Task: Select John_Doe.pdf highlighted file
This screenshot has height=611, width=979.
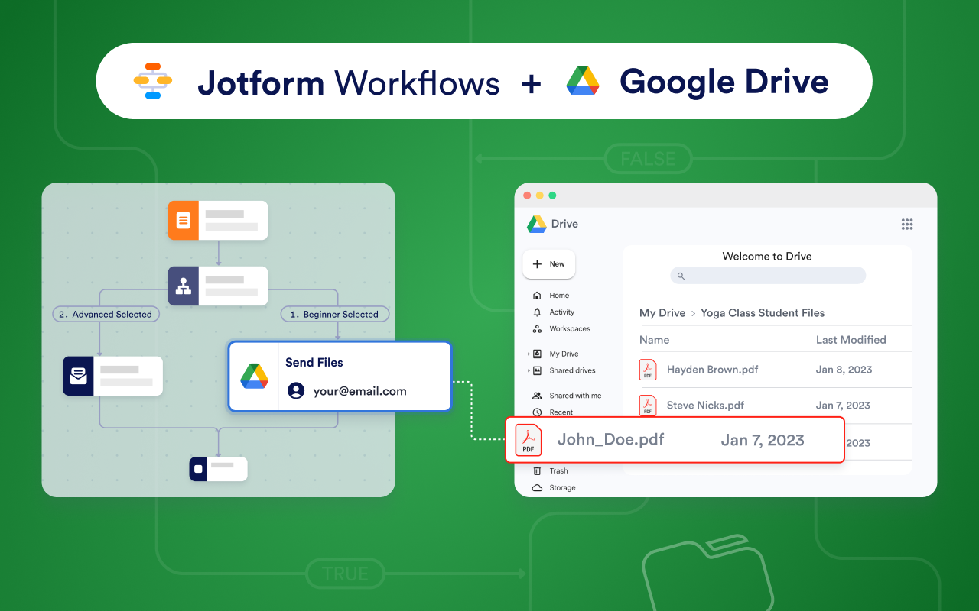Action: click(x=675, y=440)
